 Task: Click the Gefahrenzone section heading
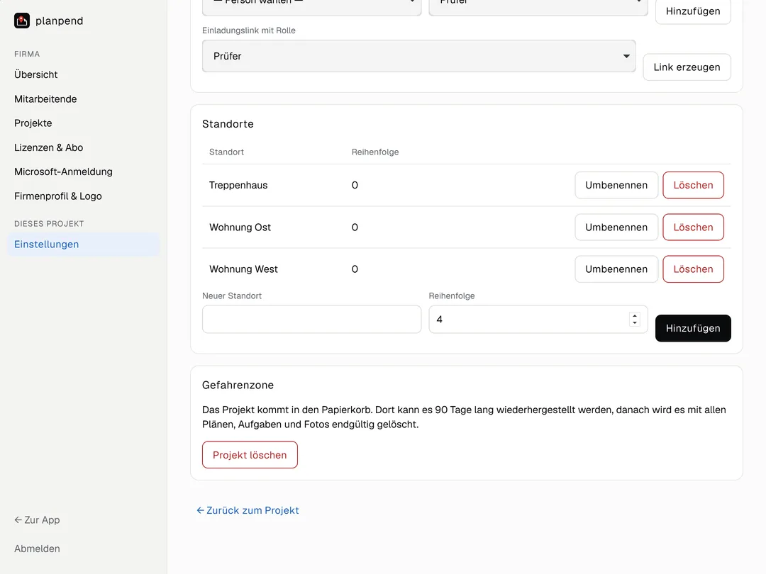coord(238,385)
